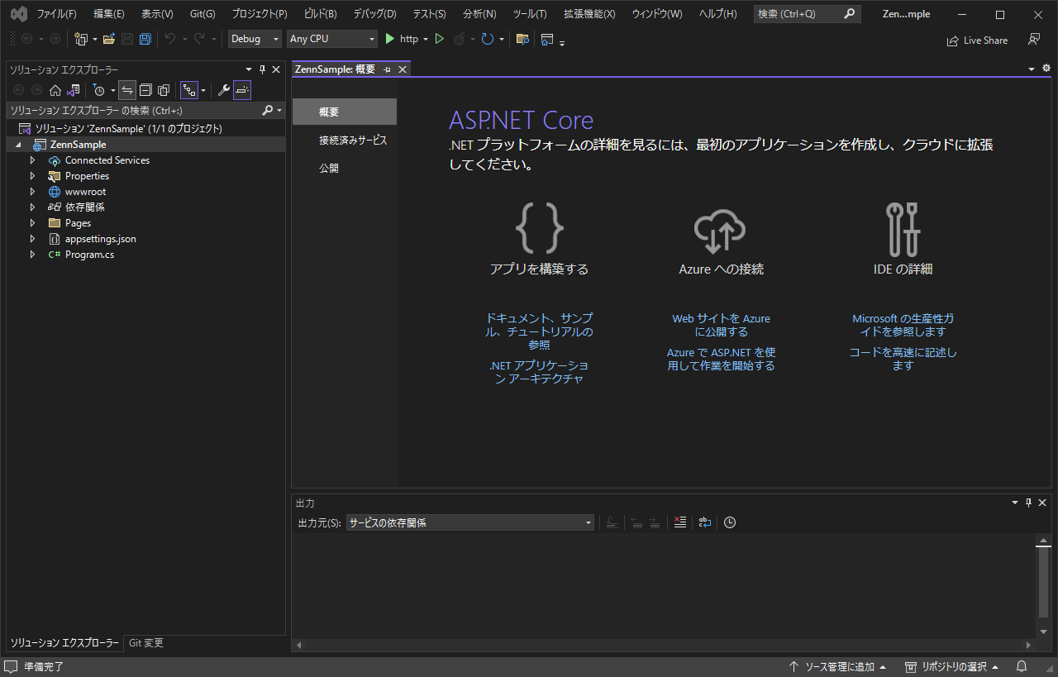Click the Save All toolbar icon
The image size is (1058, 677).
pos(145,39)
